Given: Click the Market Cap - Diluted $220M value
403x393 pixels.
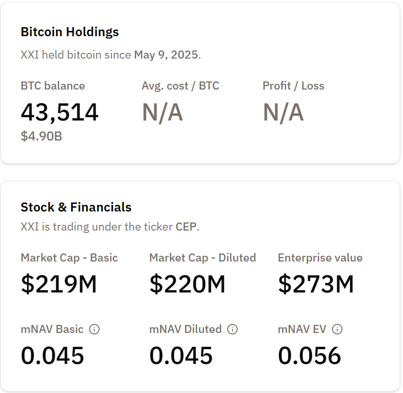Looking at the screenshot, I should (187, 284).
